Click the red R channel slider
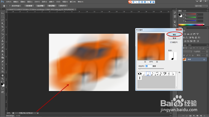Screen dimensions: 209x117 tap(190, 14)
